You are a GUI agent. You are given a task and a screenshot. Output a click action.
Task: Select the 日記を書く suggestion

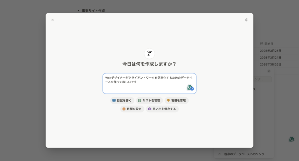[122, 100]
